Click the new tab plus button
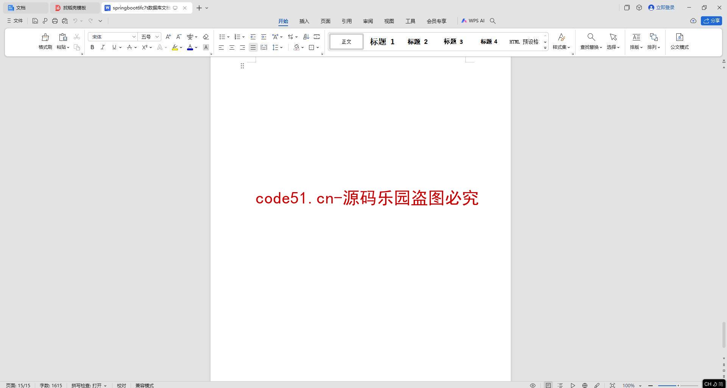The height and width of the screenshot is (388, 727). pos(199,8)
